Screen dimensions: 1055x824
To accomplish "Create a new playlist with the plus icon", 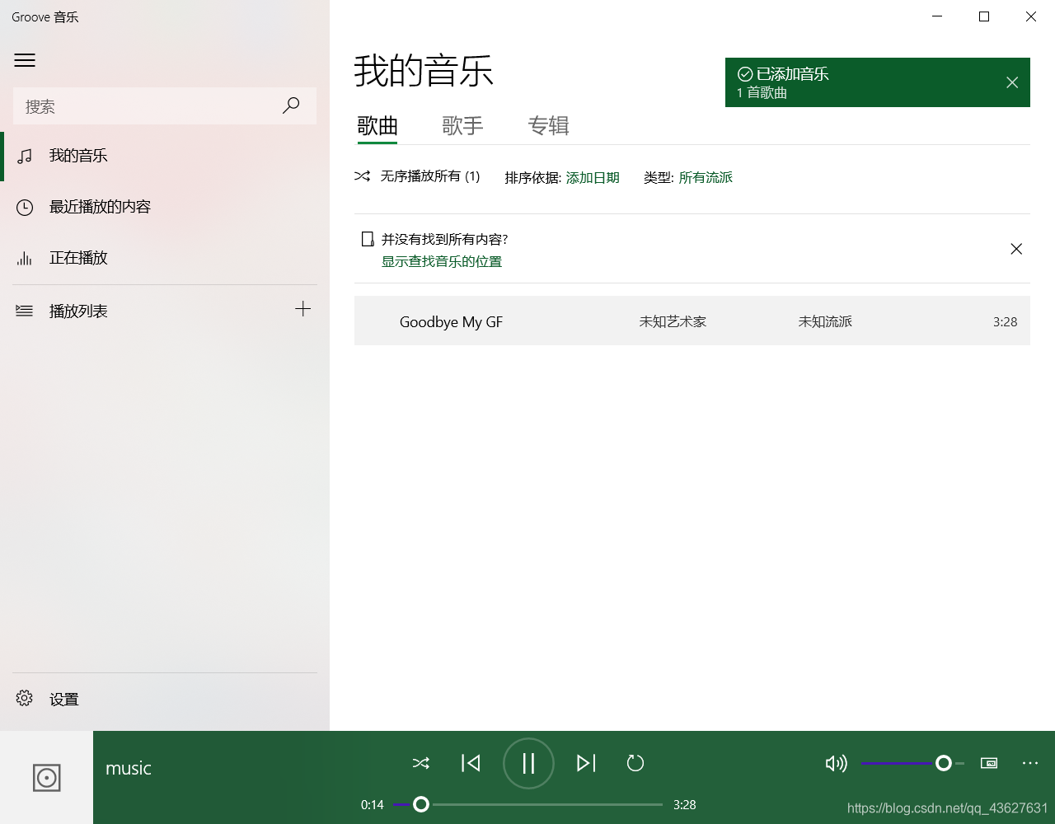I will click(303, 309).
